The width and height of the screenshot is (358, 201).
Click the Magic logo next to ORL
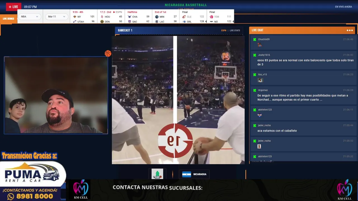pyautogui.click(x=184, y=21)
